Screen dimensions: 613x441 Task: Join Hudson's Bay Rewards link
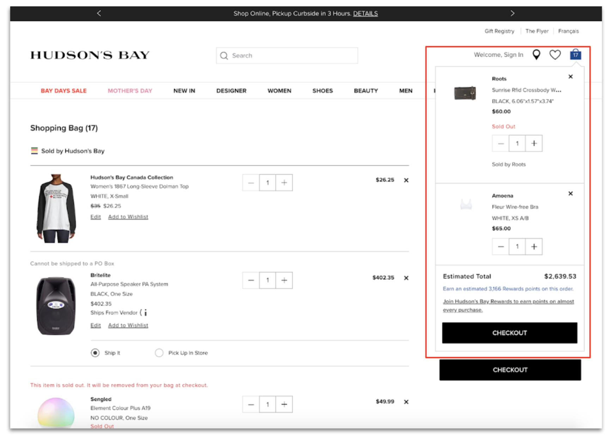(x=508, y=306)
